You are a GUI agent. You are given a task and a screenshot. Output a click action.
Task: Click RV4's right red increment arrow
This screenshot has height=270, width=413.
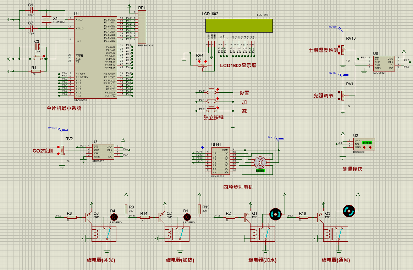(x=205, y=62)
